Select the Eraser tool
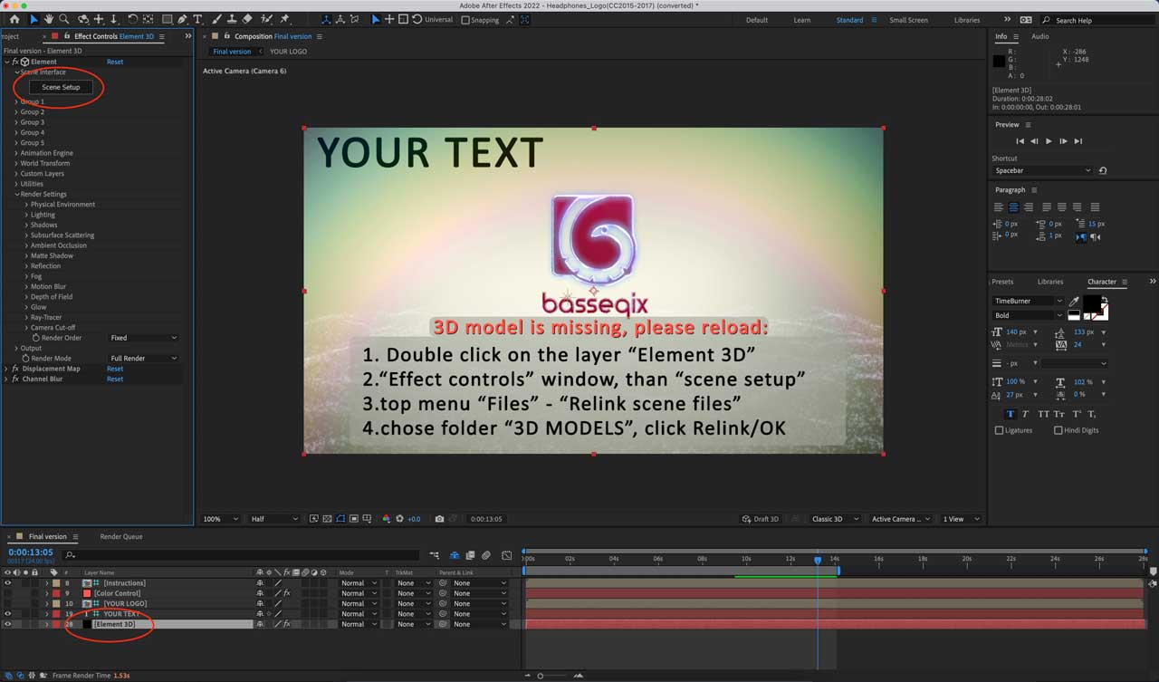The image size is (1159, 682). click(247, 19)
